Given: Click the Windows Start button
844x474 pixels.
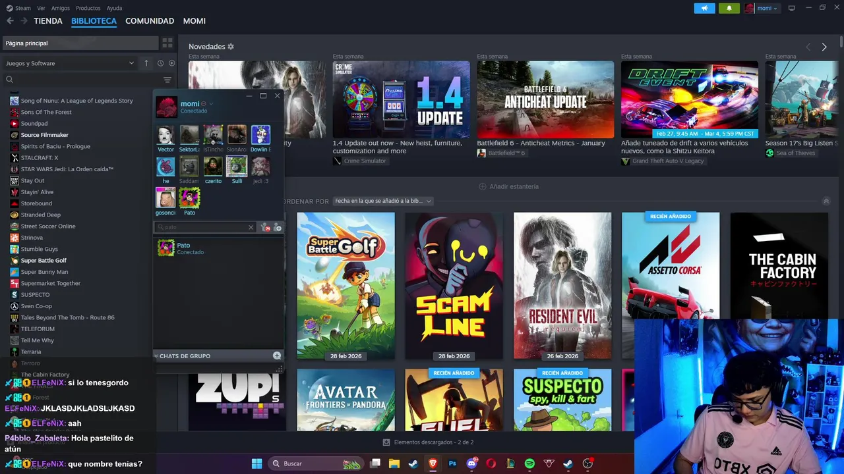Looking at the screenshot, I should click(x=256, y=463).
